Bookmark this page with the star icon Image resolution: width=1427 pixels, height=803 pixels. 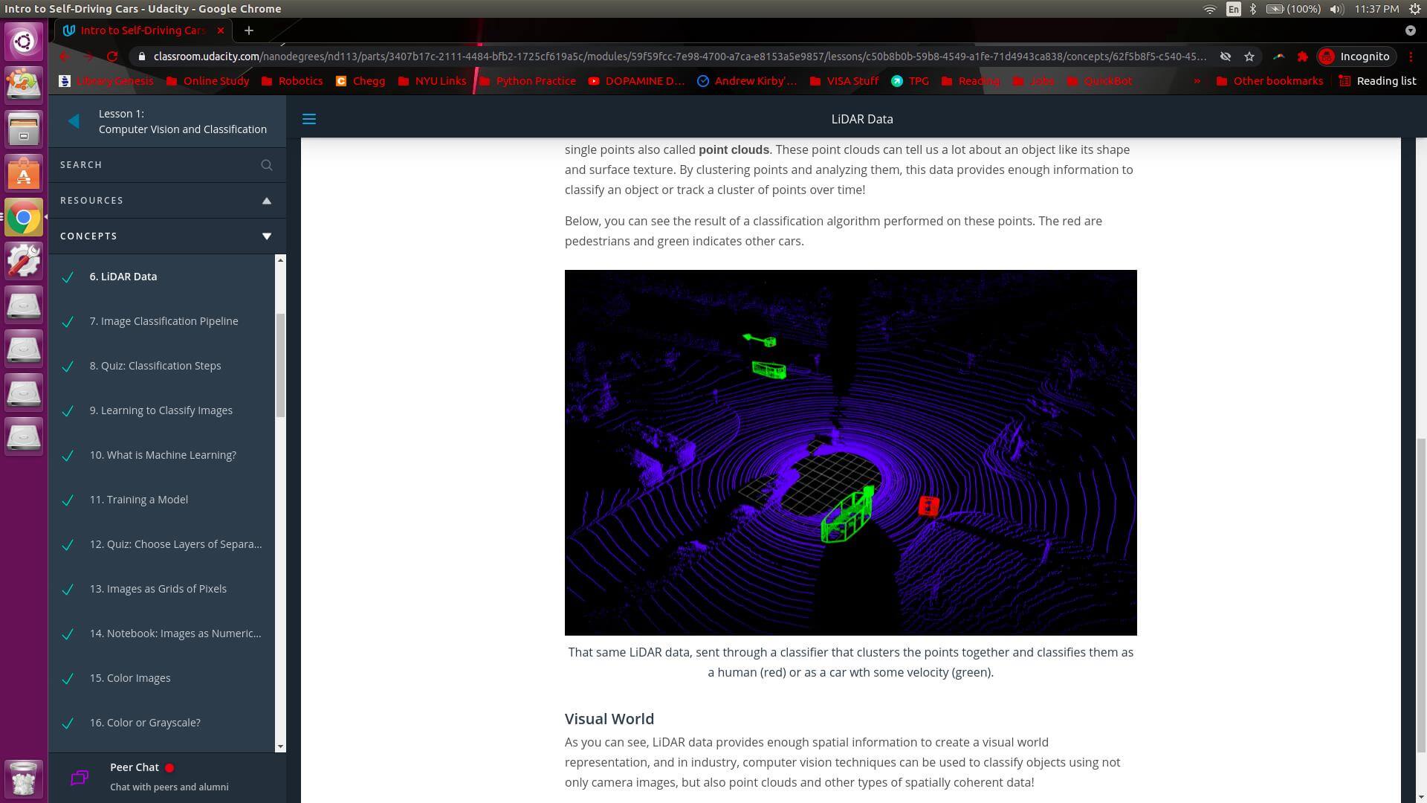[1249, 57]
